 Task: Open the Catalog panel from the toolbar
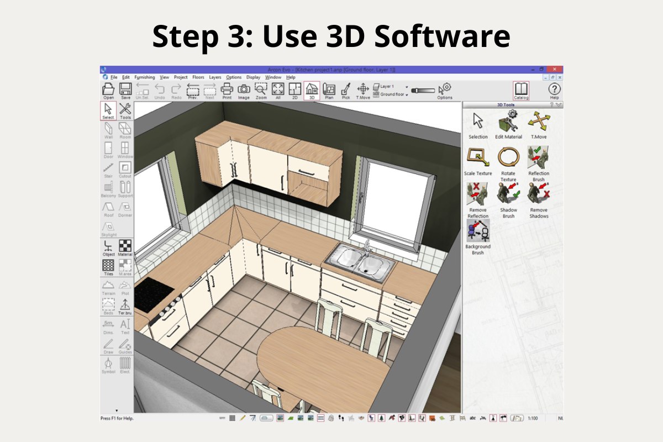(520, 88)
